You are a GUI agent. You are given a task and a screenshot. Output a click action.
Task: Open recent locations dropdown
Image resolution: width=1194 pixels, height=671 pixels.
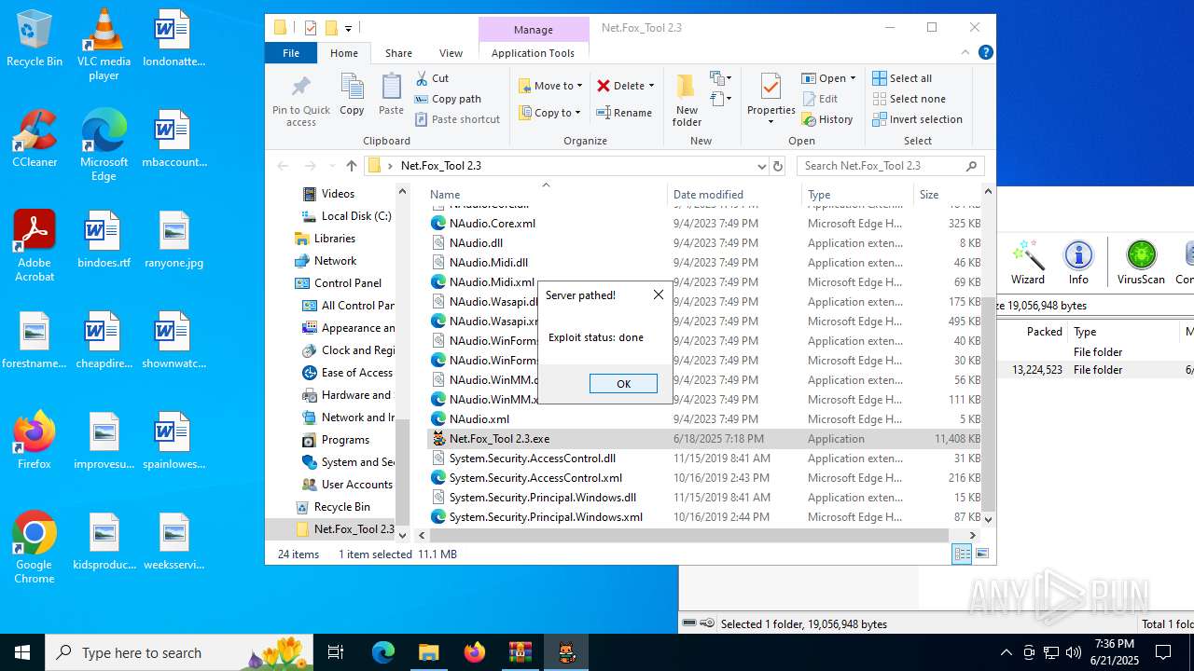click(331, 166)
